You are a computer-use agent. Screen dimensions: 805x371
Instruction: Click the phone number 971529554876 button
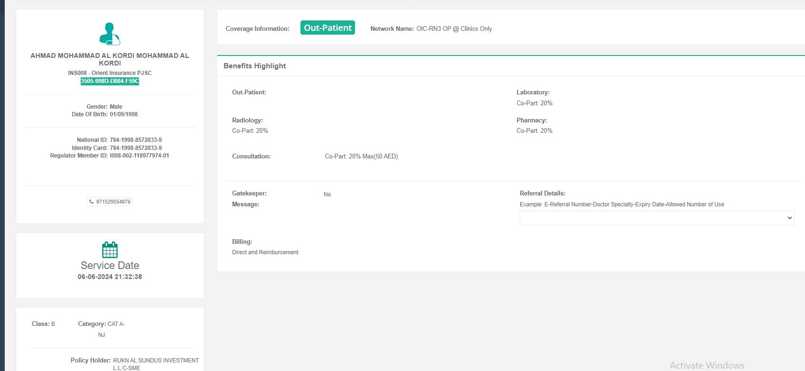point(110,202)
